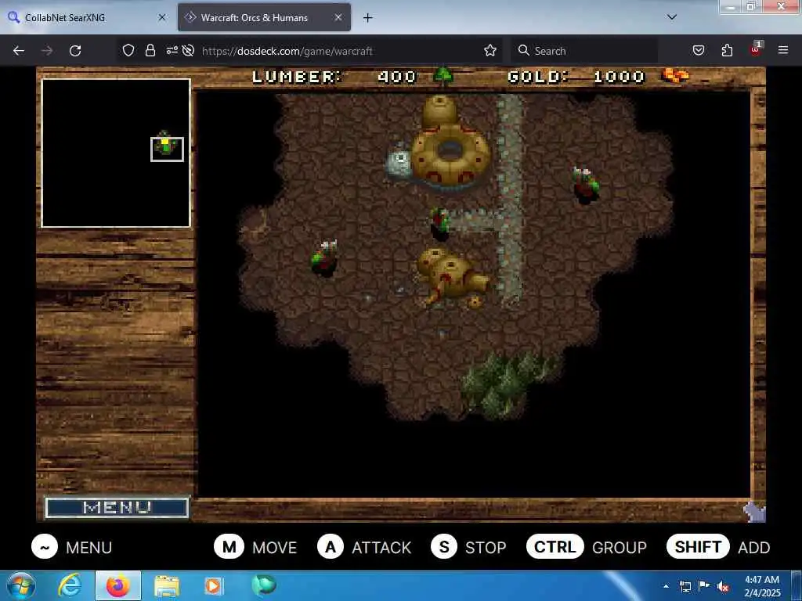Close the Warcraft: Orcs & Humans tab

pos(338,17)
